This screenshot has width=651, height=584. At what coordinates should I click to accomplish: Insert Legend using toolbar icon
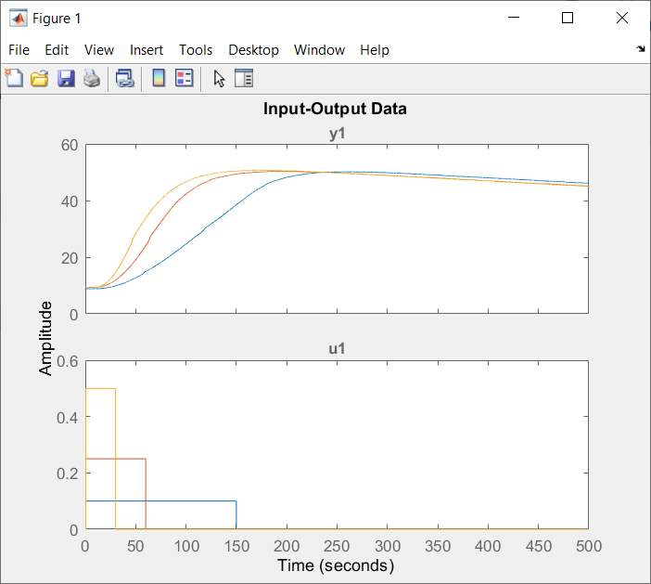[x=185, y=78]
